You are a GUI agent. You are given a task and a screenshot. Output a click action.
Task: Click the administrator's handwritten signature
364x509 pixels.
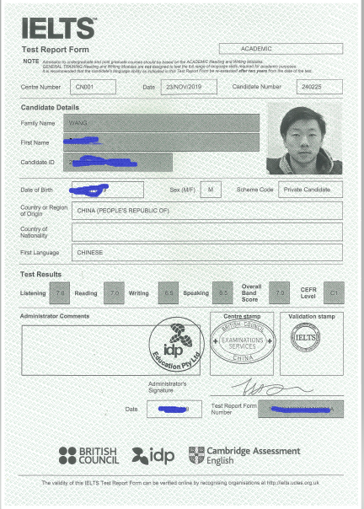click(272, 387)
